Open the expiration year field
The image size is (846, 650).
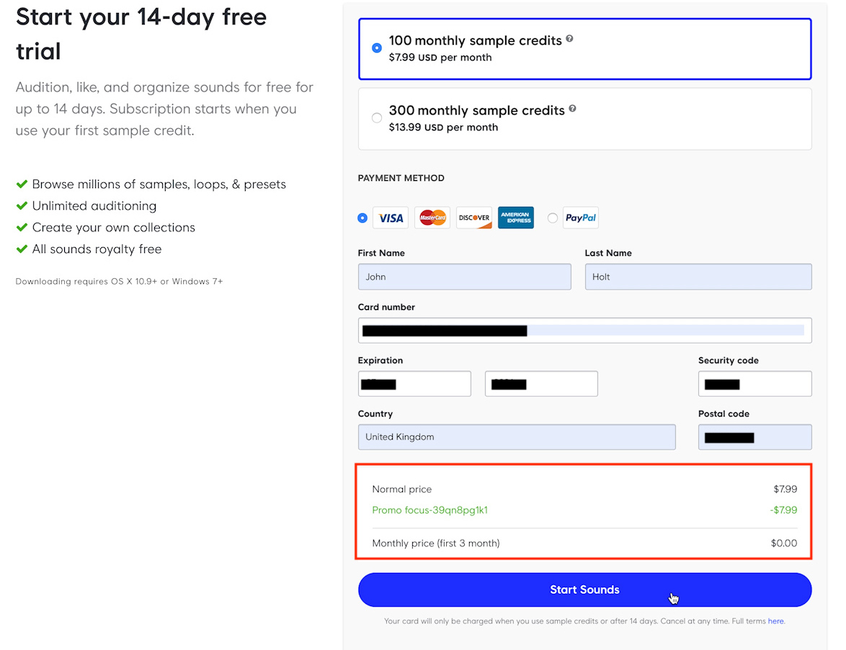click(x=541, y=384)
